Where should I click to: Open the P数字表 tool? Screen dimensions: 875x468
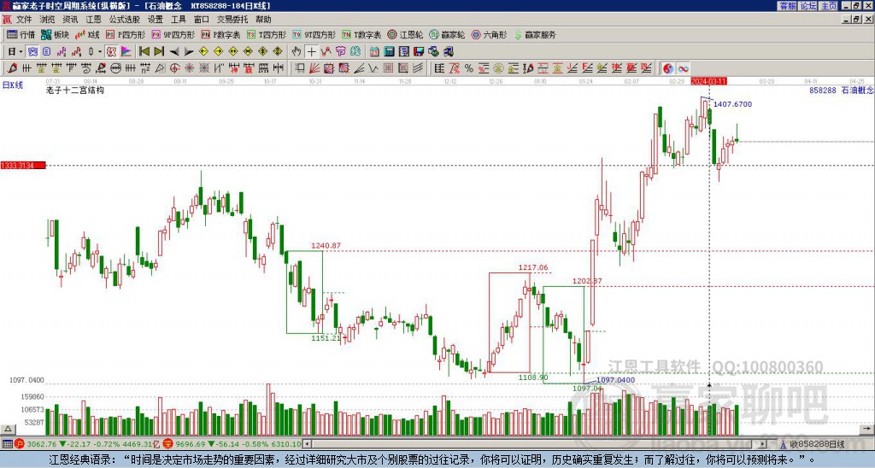(x=220, y=34)
